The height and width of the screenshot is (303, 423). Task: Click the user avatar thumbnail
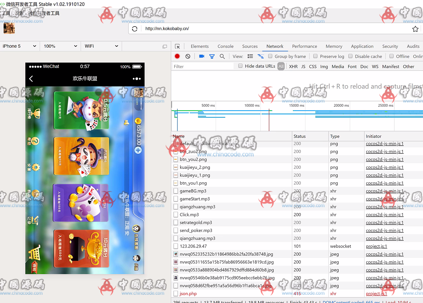[x=9, y=28]
